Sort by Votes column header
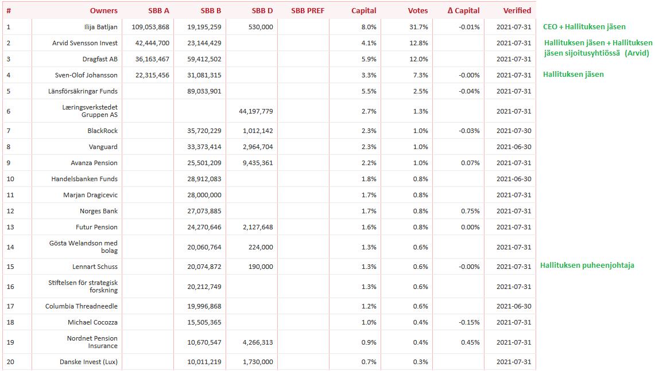The height and width of the screenshot is (371, 655). (x=417, y=10)
